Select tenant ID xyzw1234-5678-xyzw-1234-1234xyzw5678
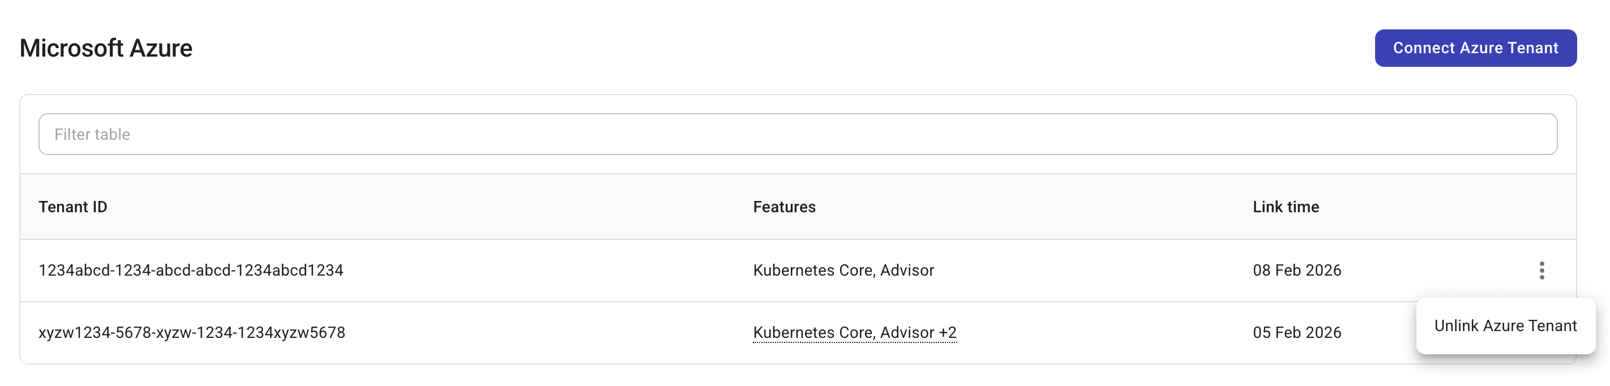This screenshot has width=1610, height=386. coord(191,332)
